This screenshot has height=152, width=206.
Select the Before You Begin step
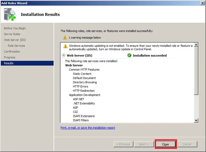15,28
